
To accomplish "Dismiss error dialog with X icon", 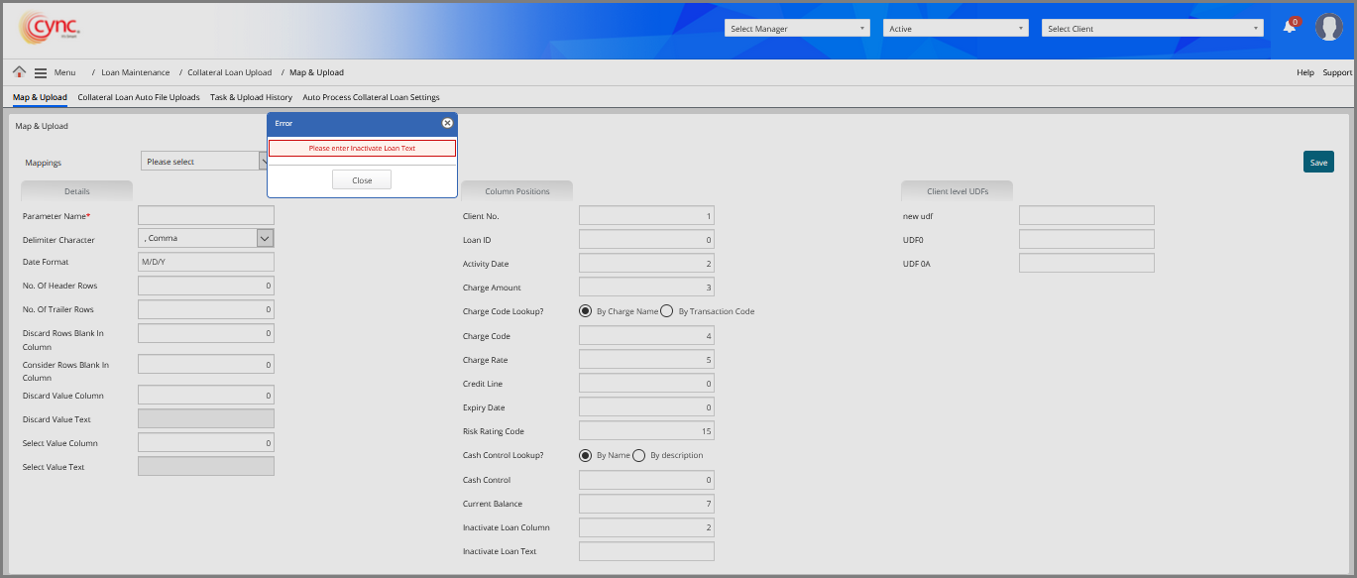I will [x=447, y=123].
